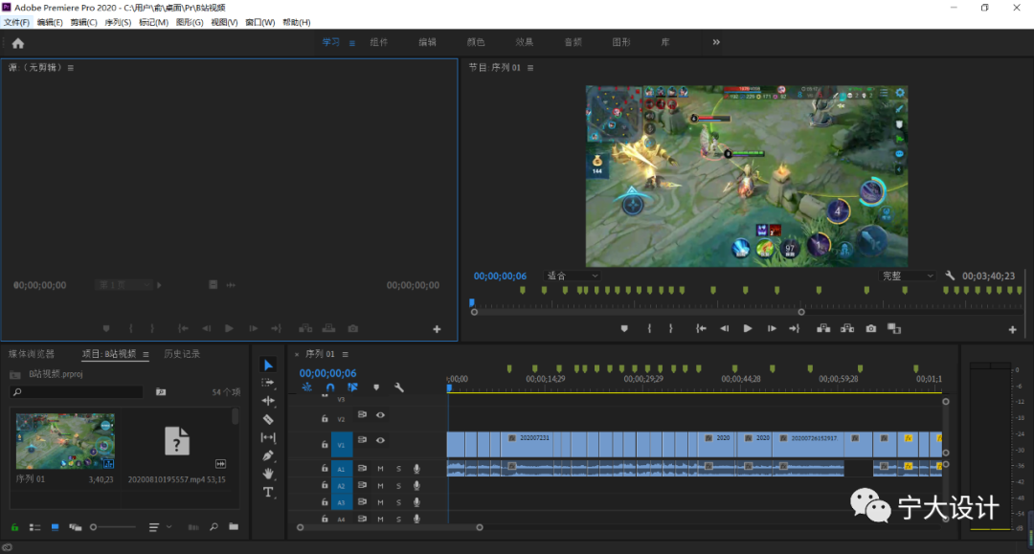Select the Selection tool arrow
The image size is (1034, 554).
click(268, 365)
